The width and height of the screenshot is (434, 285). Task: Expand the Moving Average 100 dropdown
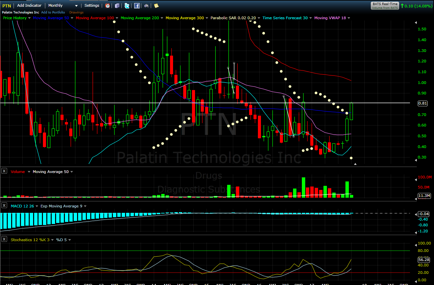(117, 18)
